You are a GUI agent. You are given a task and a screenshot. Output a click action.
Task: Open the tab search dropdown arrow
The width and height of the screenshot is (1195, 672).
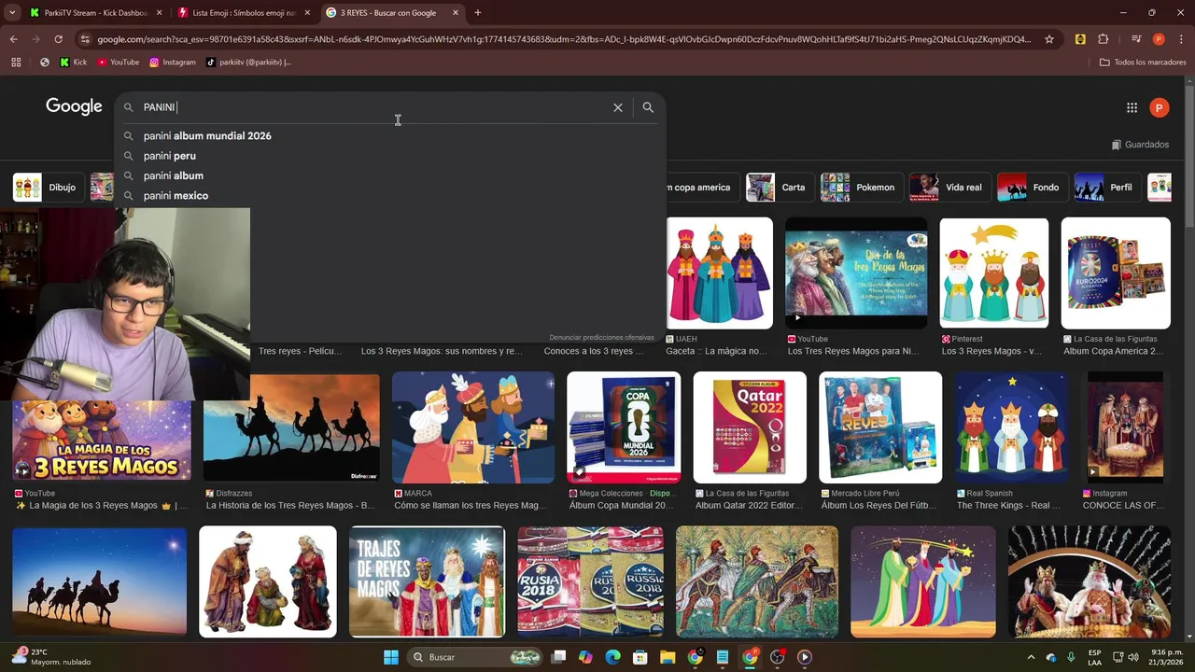[x=12, y=13]
